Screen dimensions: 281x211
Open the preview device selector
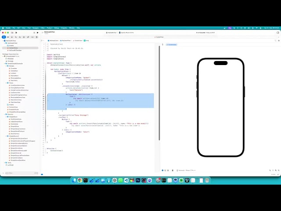186,170
